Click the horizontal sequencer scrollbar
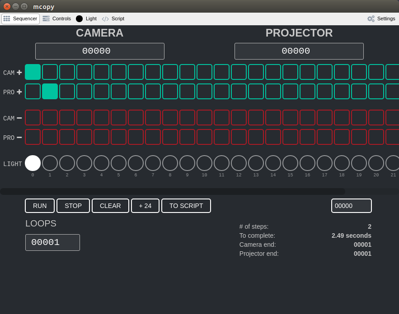 point(173,191)
